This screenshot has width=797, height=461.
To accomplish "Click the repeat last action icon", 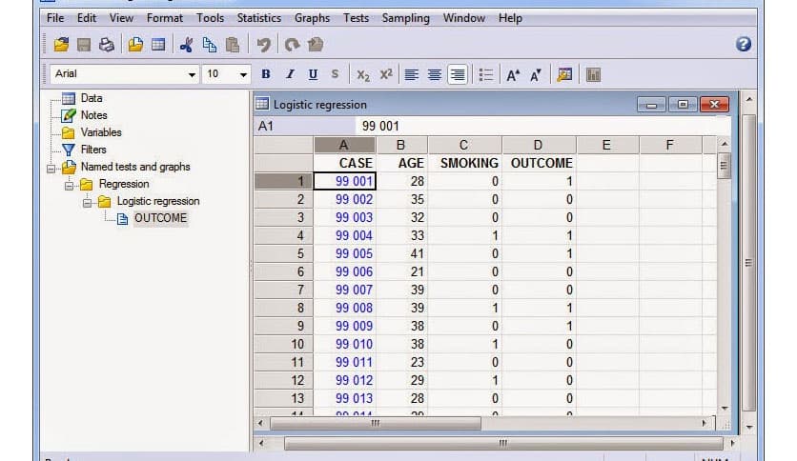I will tap(316, 45).
